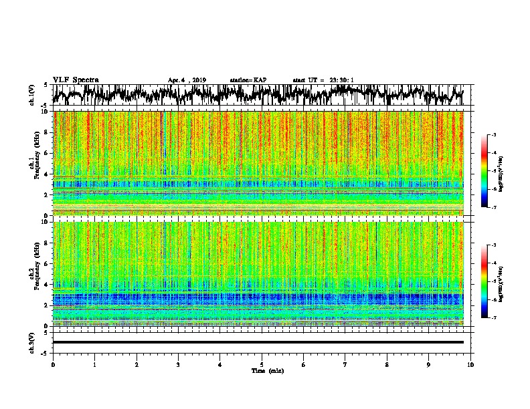Click the ch.1 voltage waveform trace

[258, 95]
